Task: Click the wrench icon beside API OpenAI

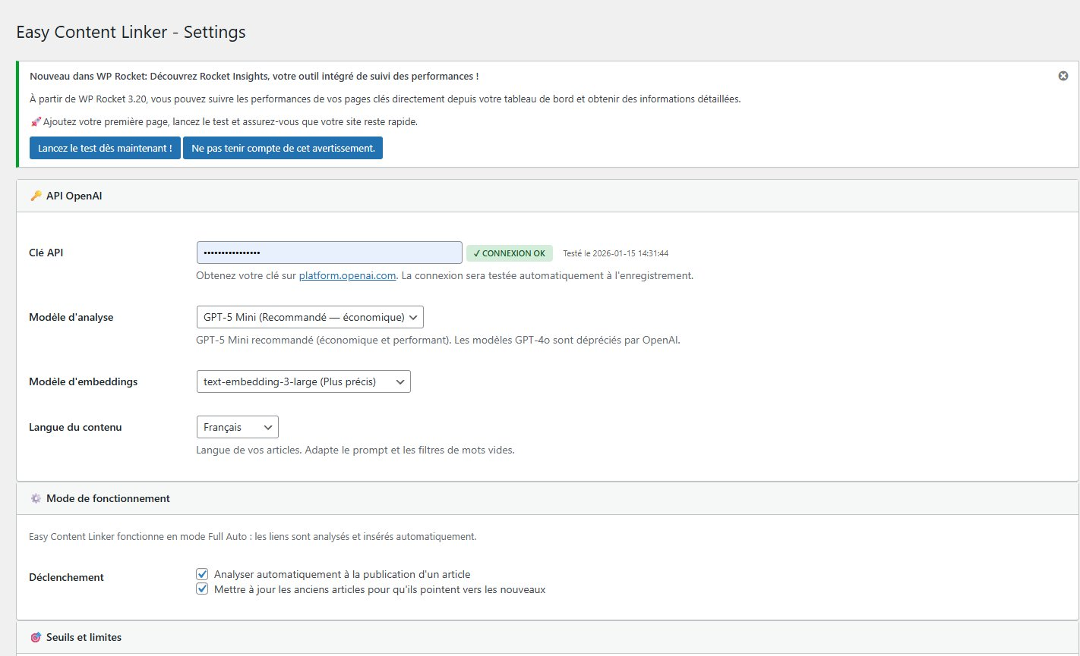Action: pos(36,195)
